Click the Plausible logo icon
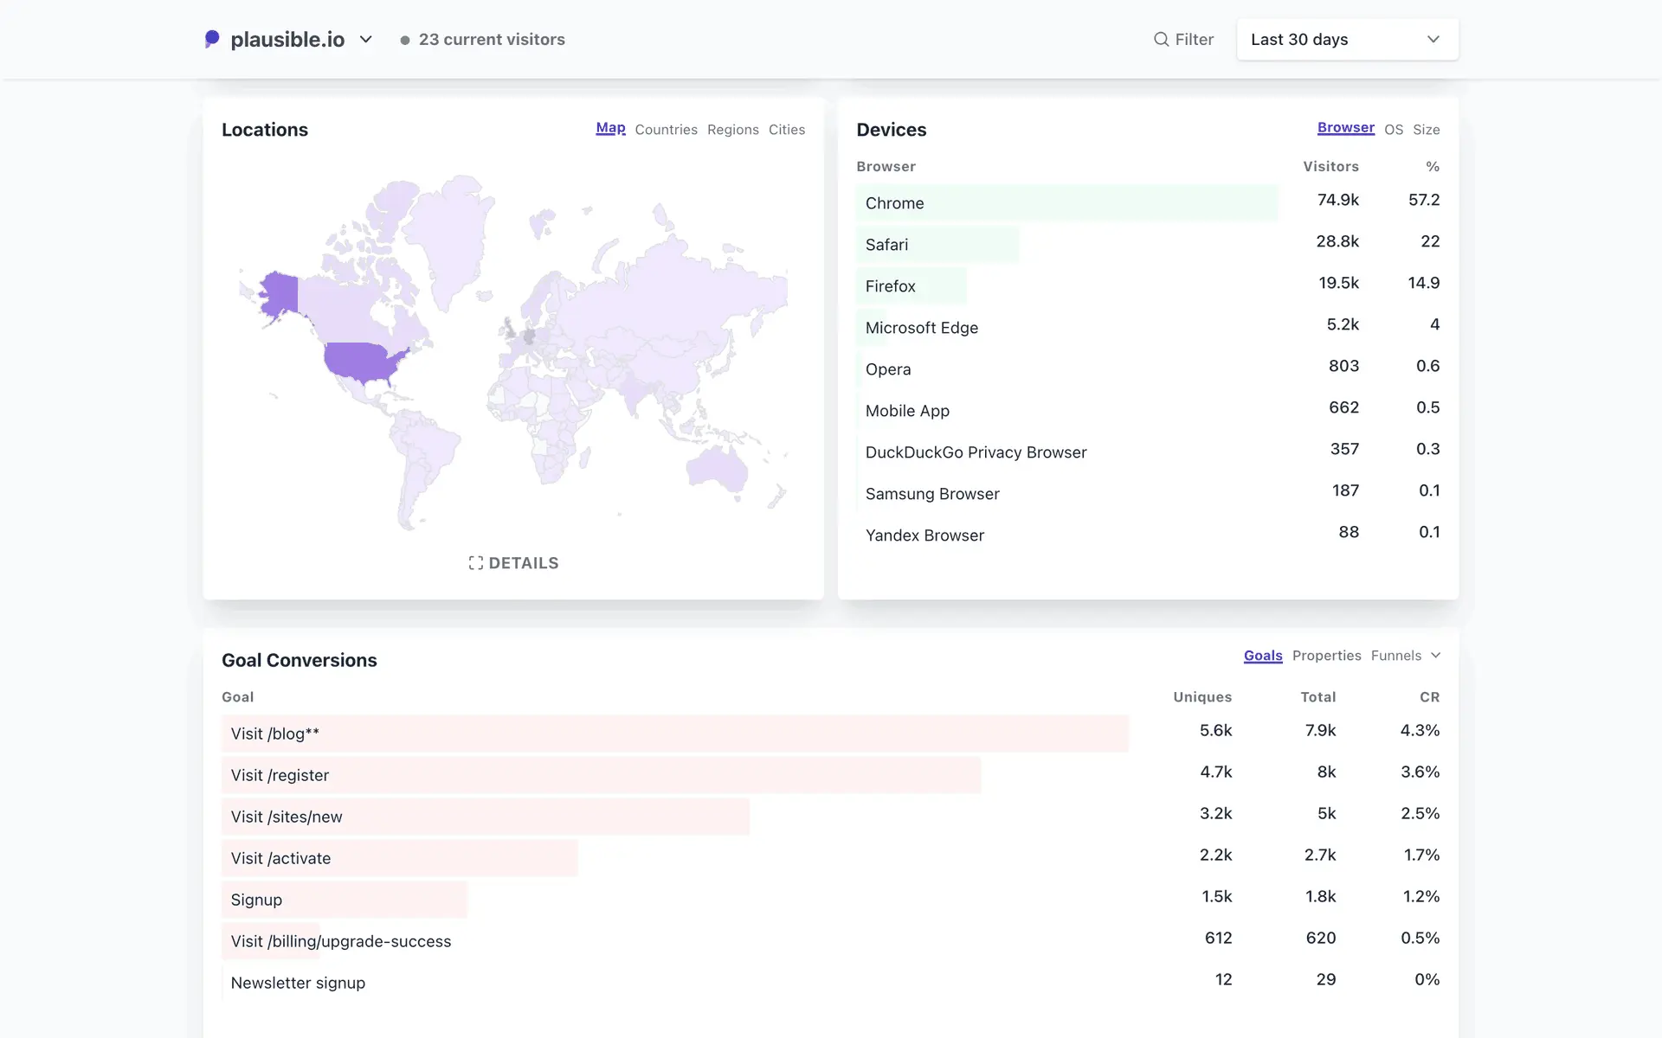The image size is (1662, 1038). pyautogui.click(x=212, y=39)
